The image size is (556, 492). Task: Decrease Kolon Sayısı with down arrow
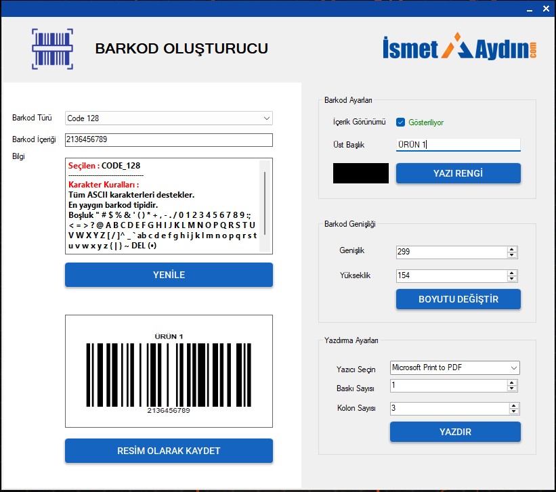513,411
